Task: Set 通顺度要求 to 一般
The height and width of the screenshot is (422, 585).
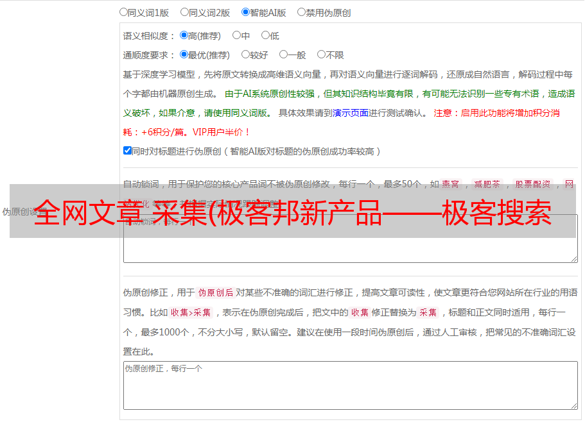Action: pos(284,55)
